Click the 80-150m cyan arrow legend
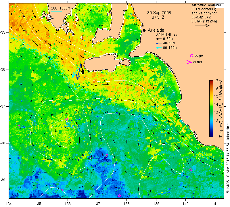Image resolution: width=230 pixels, height=207 pixels. coord(159,48)
